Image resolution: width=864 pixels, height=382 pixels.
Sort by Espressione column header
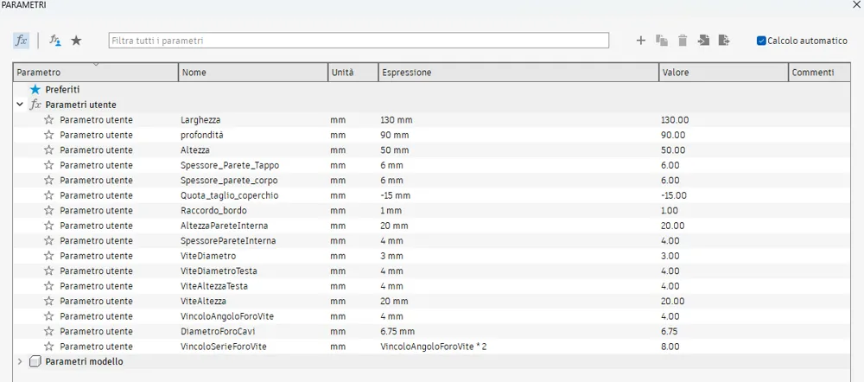pos(518,73)
